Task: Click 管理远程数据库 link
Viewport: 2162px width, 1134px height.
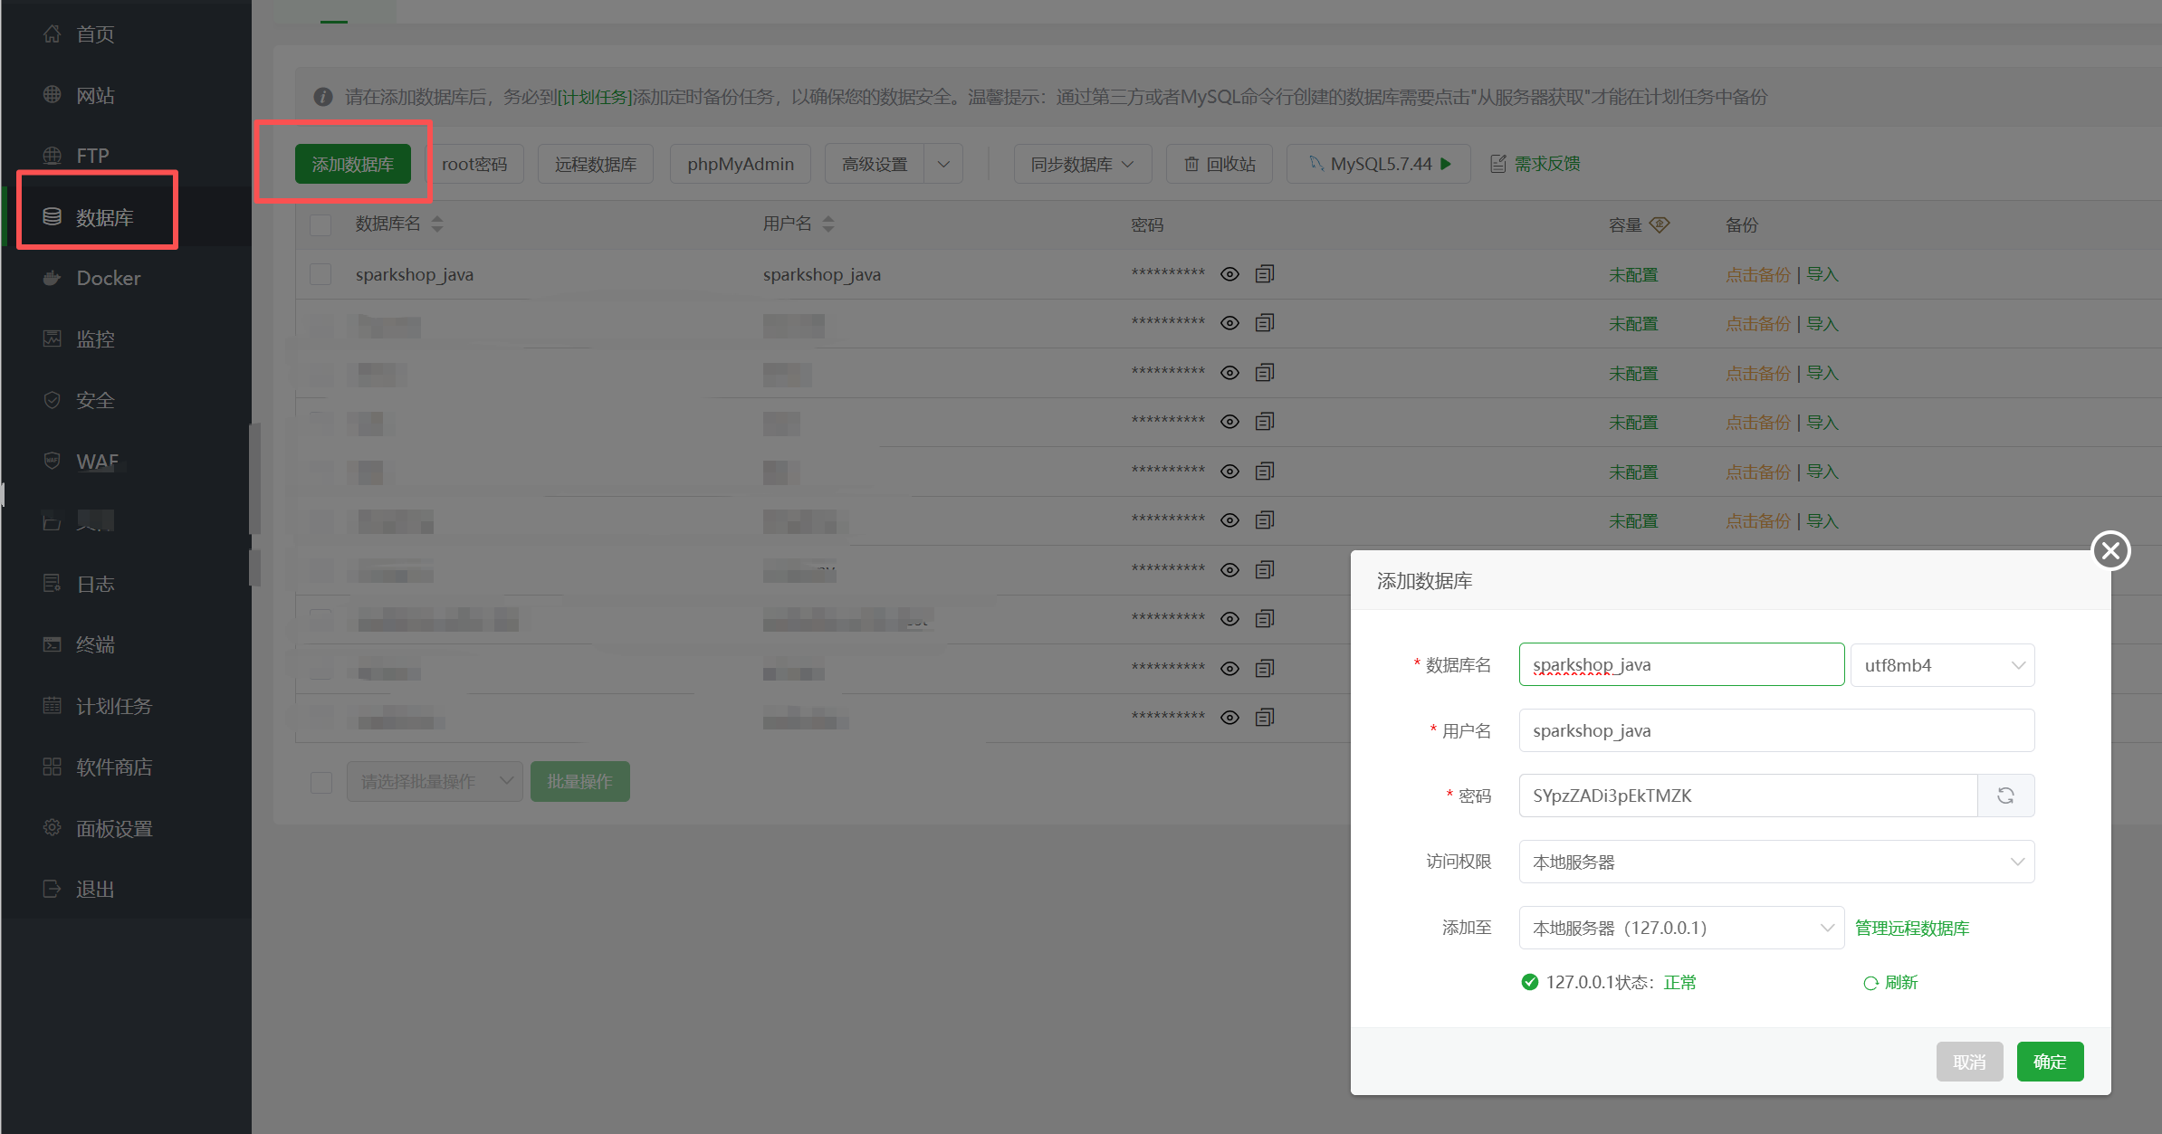Action: pyautogui.click(x=1912, y=928)
